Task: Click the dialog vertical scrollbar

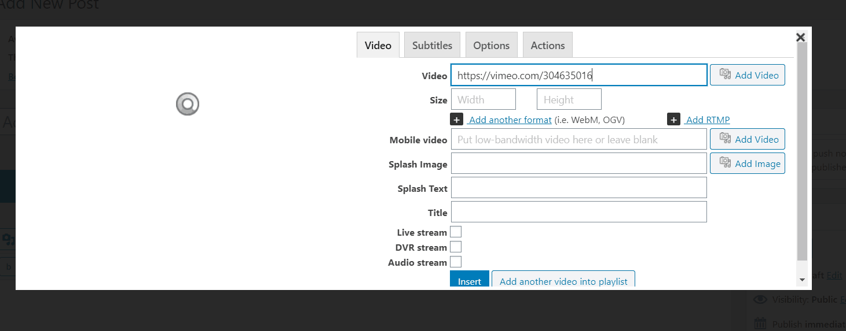Action: [x=802, y=151]
